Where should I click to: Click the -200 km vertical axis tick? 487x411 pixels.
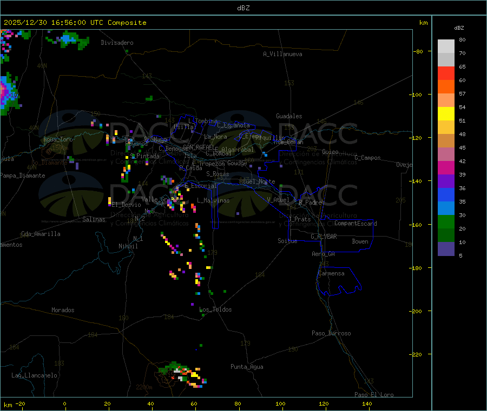pyautogui.click(x=416, y=311)
